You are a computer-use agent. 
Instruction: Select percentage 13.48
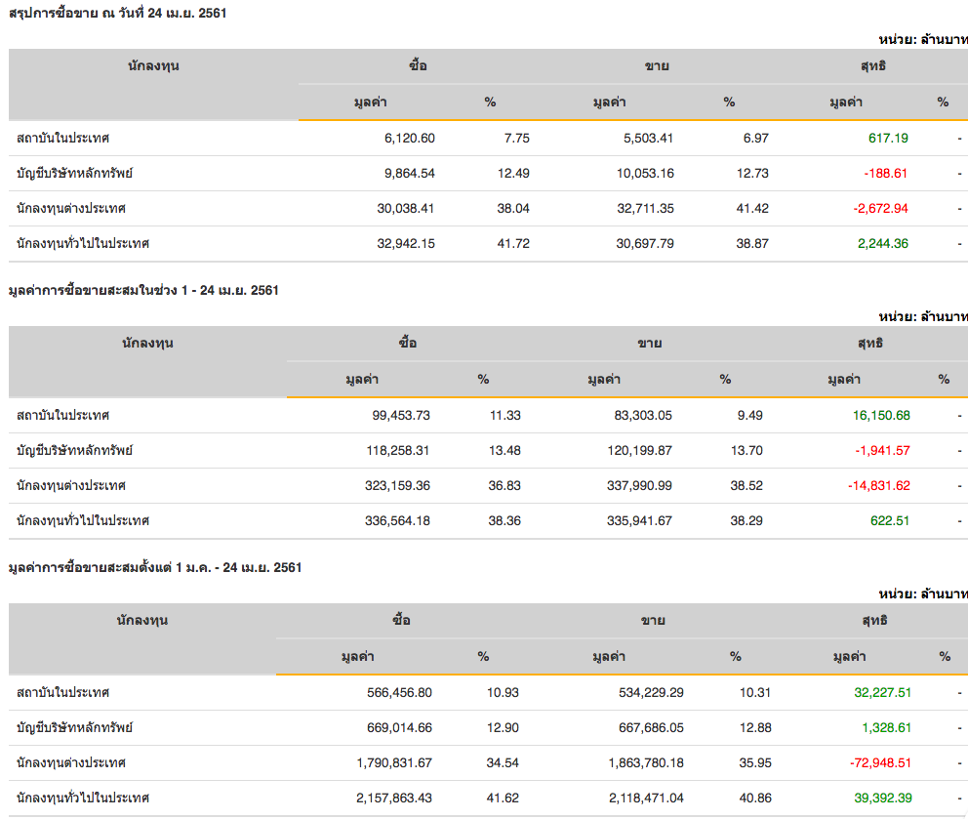tap(504, 451)
